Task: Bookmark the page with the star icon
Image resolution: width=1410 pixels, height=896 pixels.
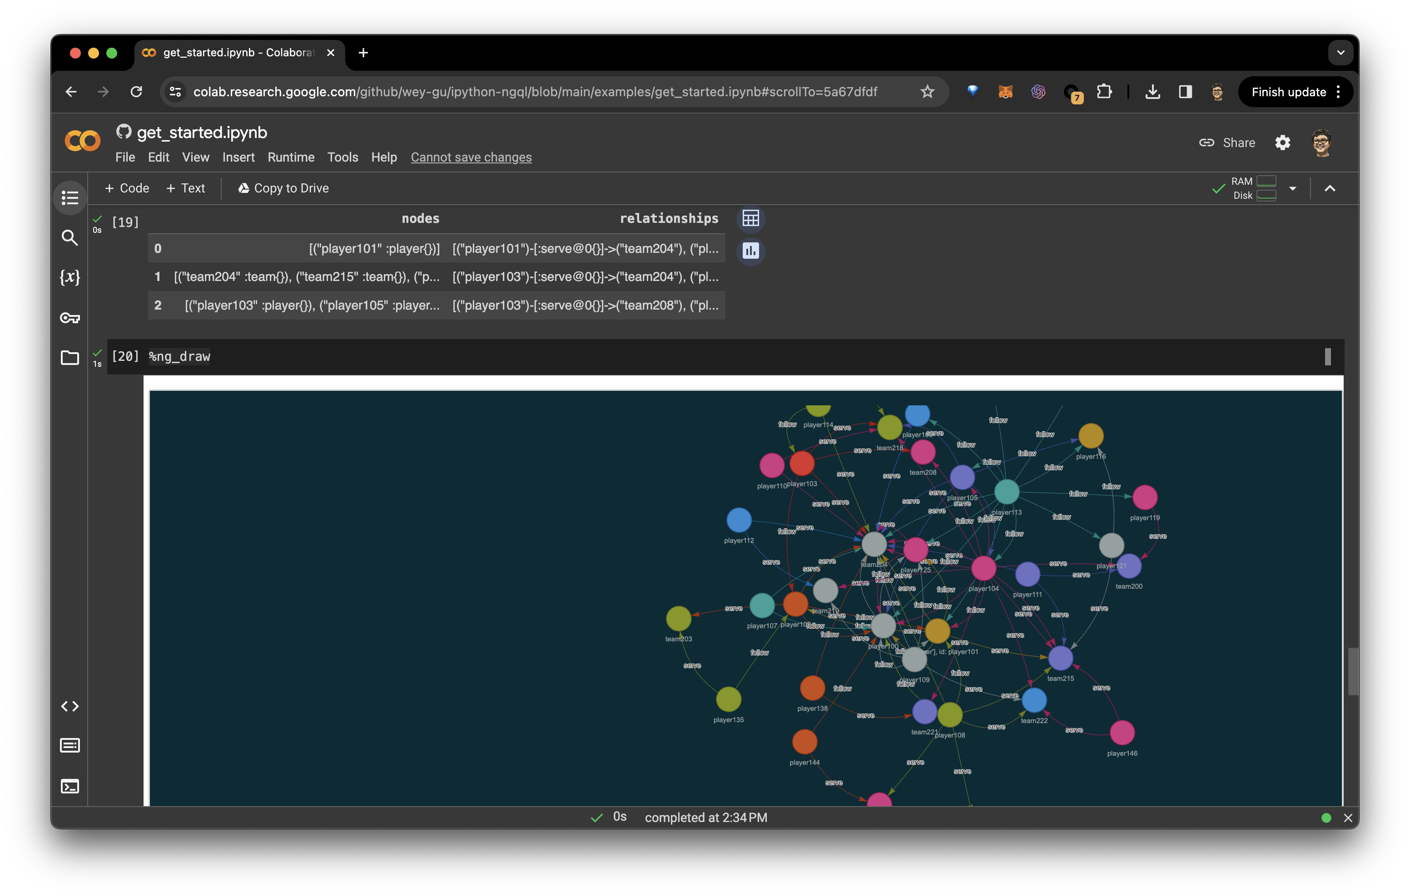Action: [927, 91]
